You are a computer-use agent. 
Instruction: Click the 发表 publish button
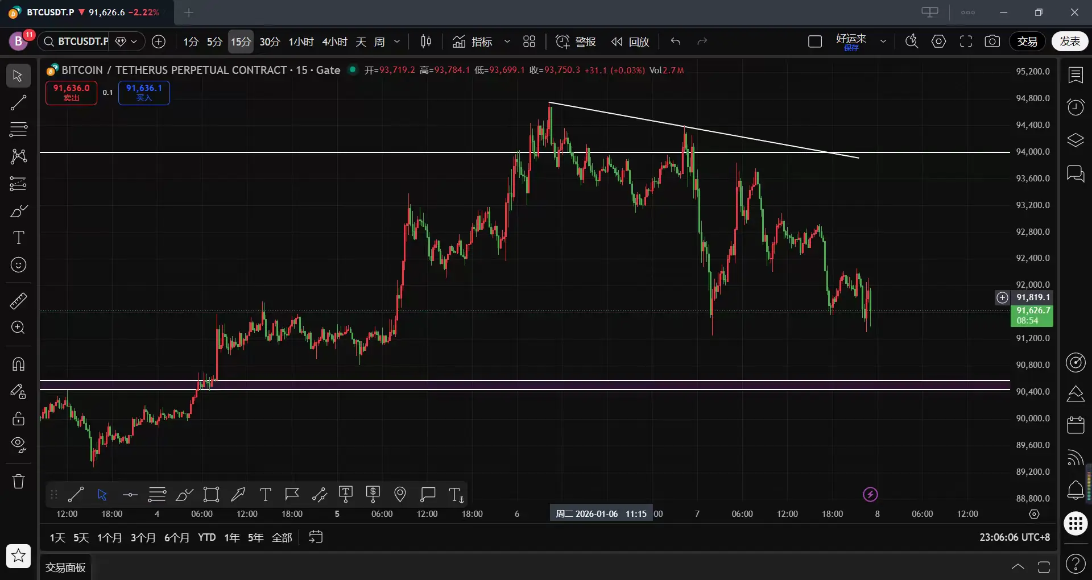[1070, 42]
